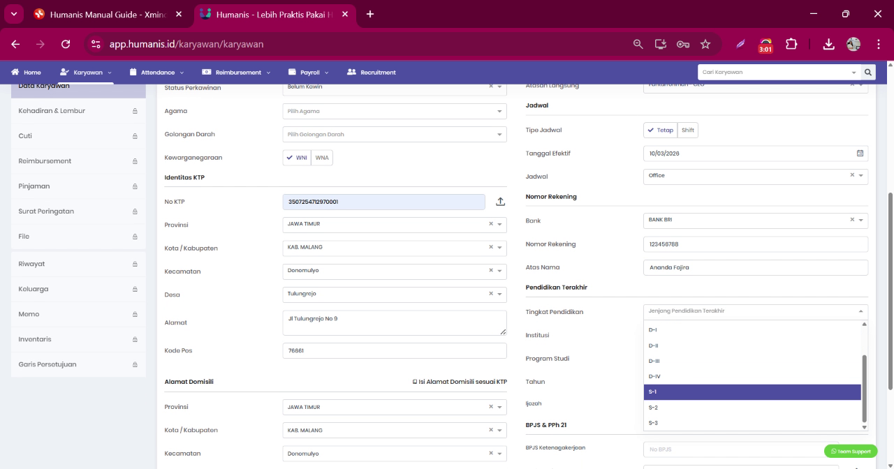The image size is (894, 469).
Task: Click the KTP upload icon
Action: click(500, 202)
